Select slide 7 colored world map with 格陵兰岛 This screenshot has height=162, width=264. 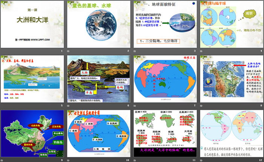165,79
